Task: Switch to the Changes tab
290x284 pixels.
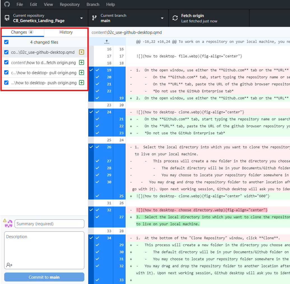Action: (23, 32)
